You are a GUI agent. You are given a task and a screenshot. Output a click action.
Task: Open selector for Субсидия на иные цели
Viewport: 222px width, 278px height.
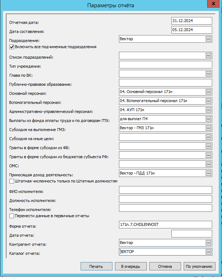click(x=208, y=137)
